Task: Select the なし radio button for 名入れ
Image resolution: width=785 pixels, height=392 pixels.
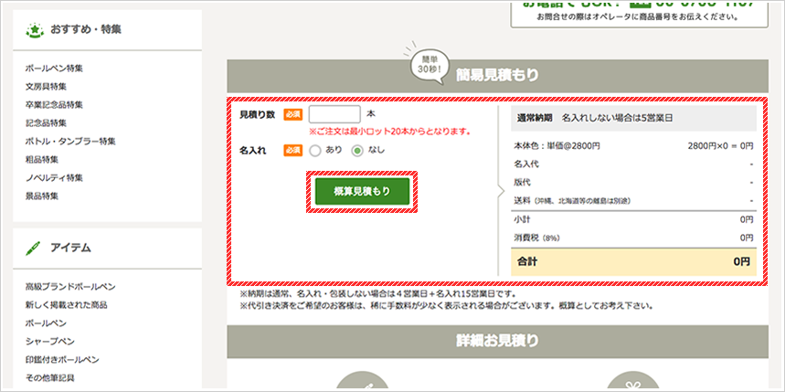Action: tap(357, 151)
